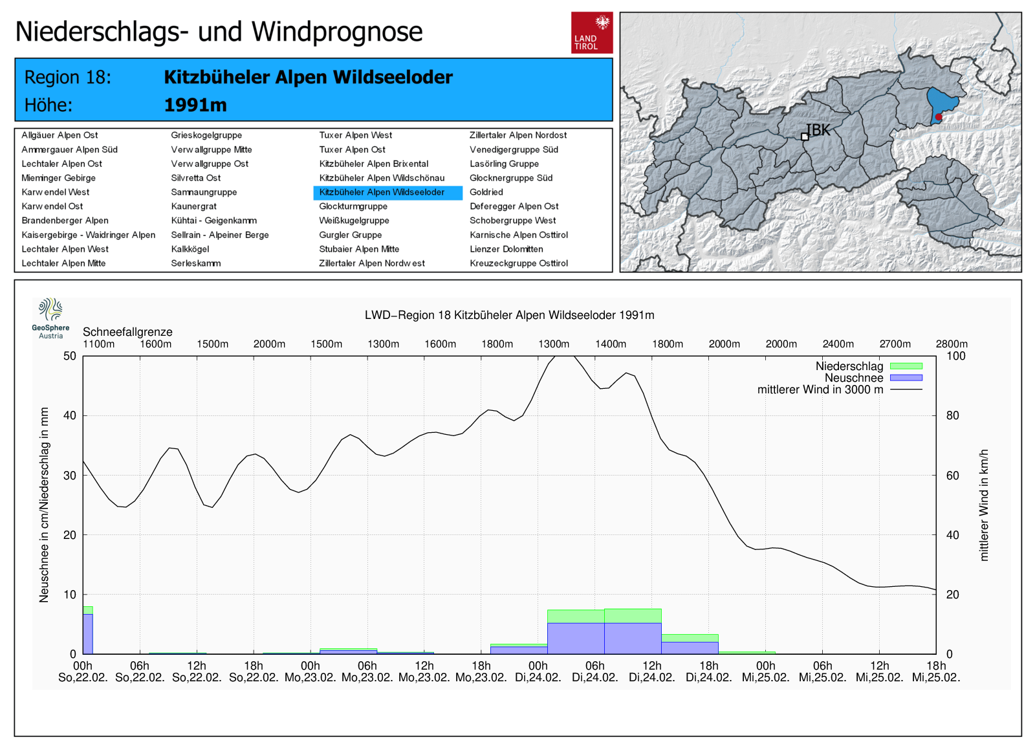Viewport: 1035px width, 746px height.
Task: Click the GeoSphere Austria logo
Action: pyautogui.click(x=51, y=318)
